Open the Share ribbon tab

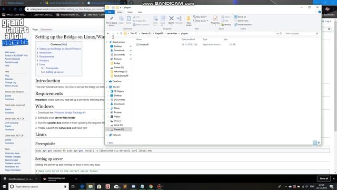[130, 12]
